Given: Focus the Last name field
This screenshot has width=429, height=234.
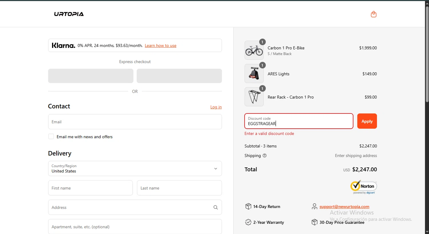Looking at the screenshot, I should coord(179,188).
